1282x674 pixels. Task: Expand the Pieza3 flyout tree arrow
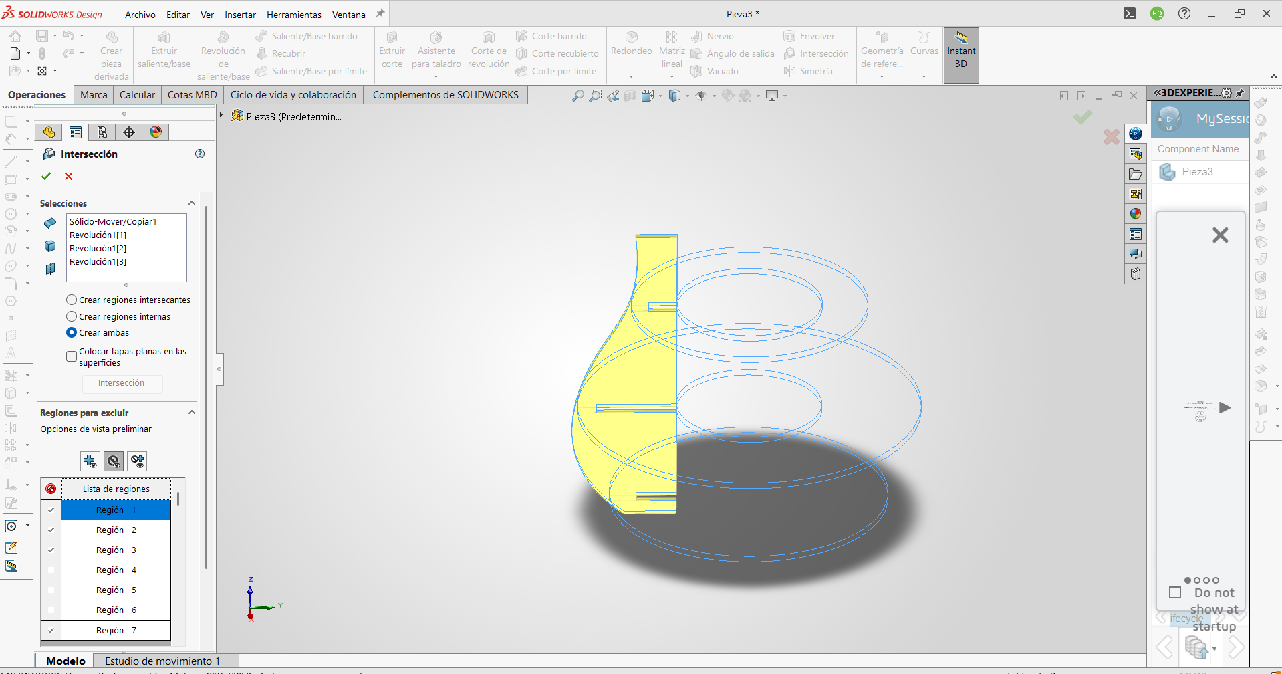click(221, 116)
